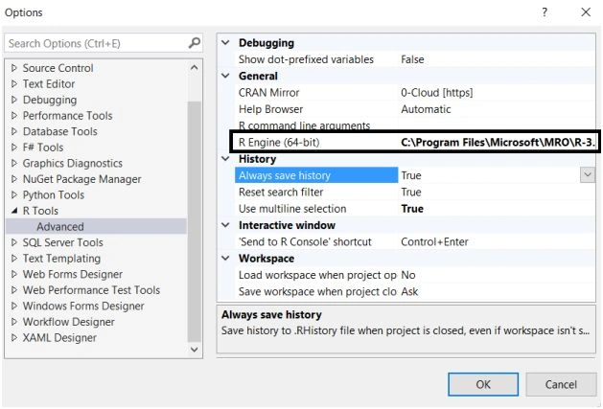
Task: Collapse the Workspace property category
Action: coord(225,259)
